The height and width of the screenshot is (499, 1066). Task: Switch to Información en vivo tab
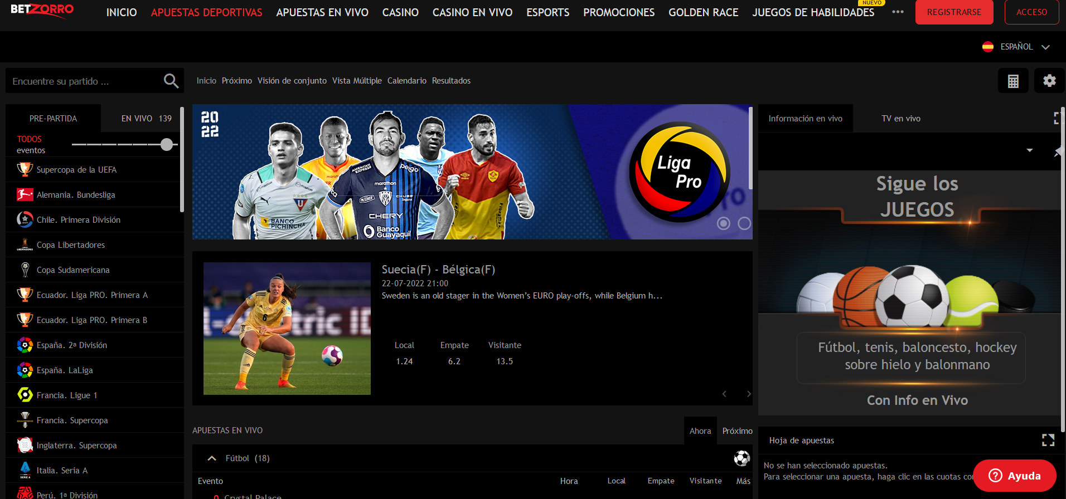[x=806, y=118]
